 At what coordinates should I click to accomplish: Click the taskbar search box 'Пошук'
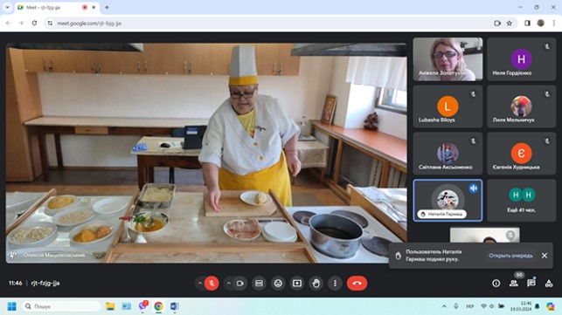point(61,306)
